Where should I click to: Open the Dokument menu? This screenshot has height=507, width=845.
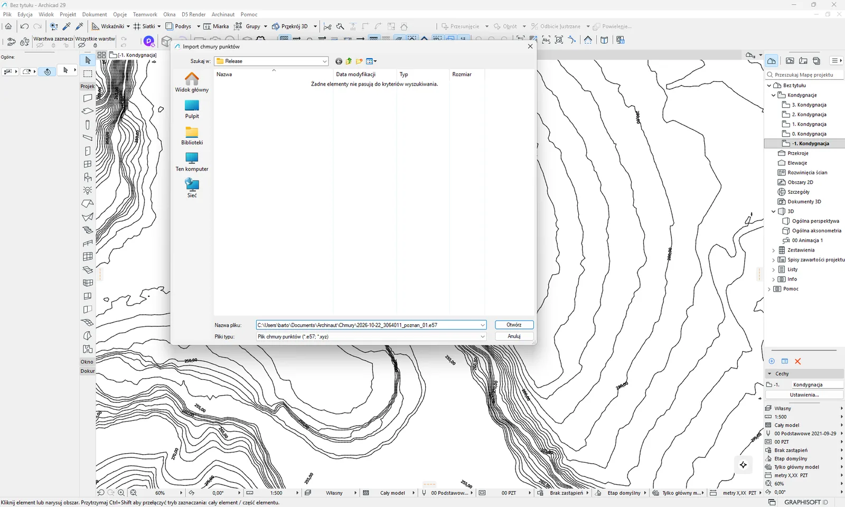coord(95,14)
